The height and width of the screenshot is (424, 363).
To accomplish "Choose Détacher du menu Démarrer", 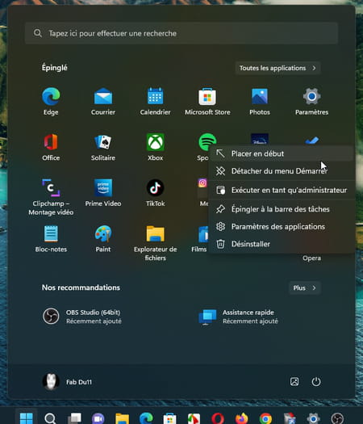I will [282, 171].
